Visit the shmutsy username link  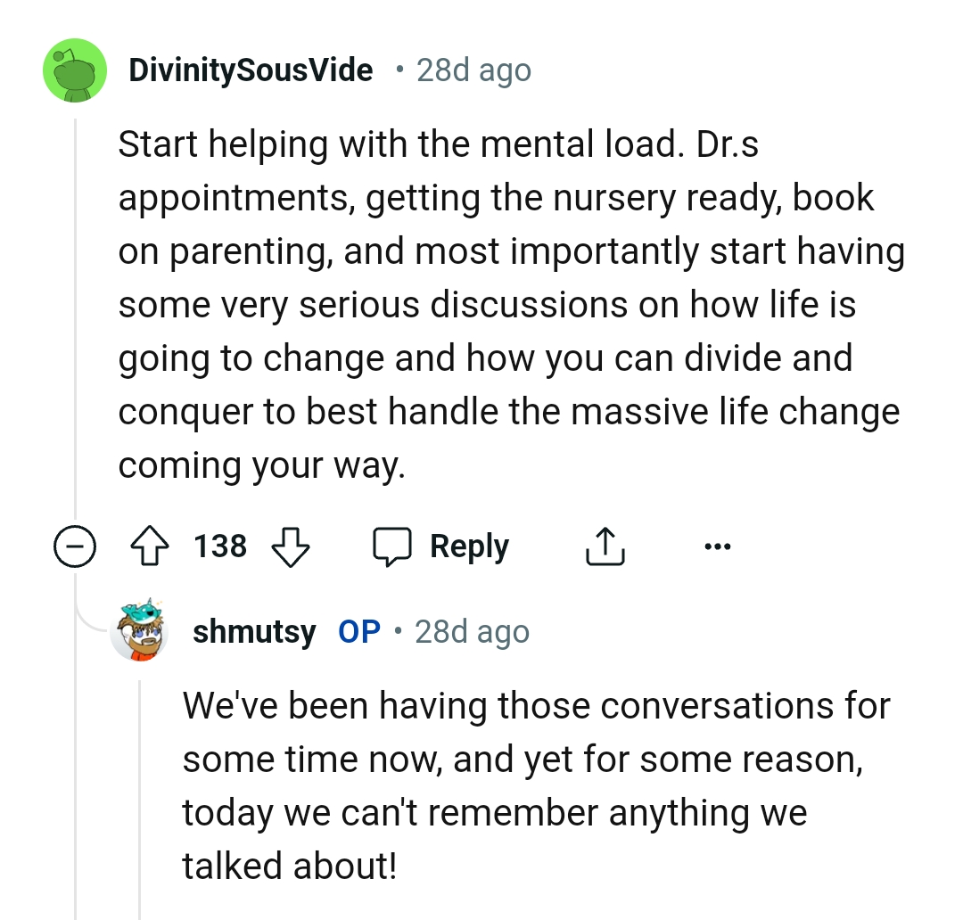(x=254, y=631)
